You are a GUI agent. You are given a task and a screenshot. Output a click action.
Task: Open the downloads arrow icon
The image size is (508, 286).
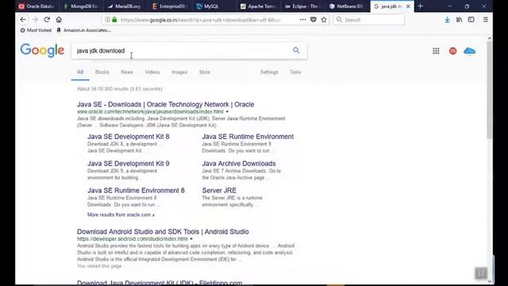click(x=447, y=20)
